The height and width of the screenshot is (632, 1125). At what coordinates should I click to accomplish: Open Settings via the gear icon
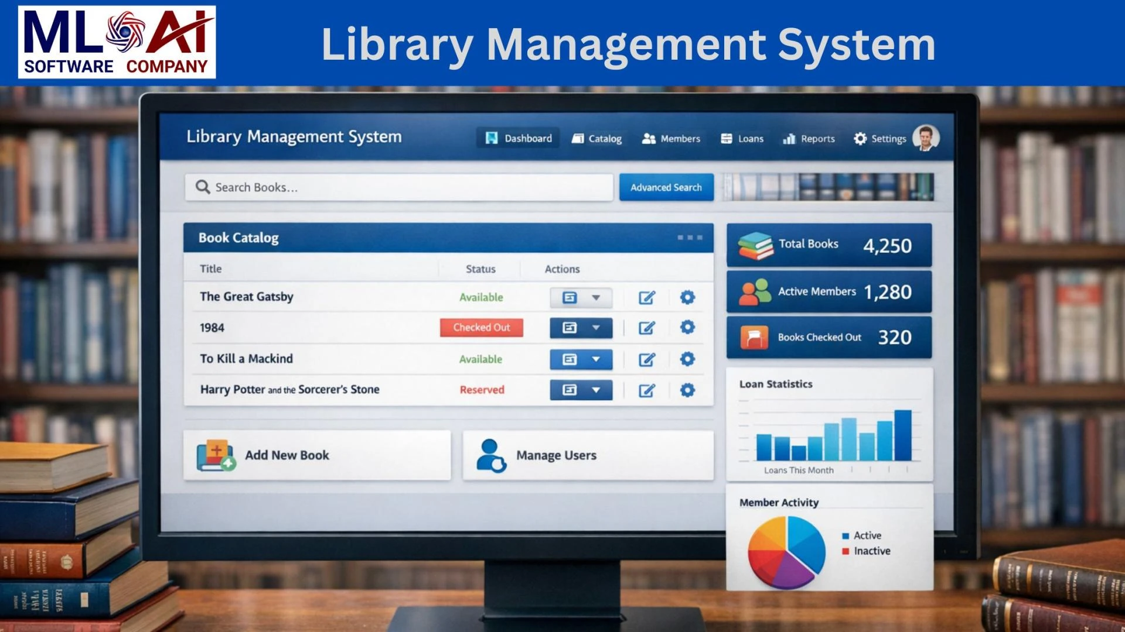click(860, 139)
